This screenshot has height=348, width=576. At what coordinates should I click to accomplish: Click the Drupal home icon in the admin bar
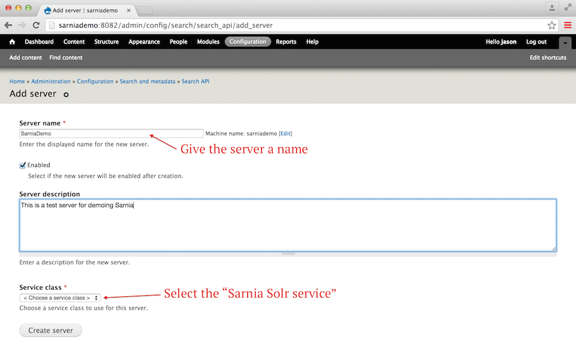[x=12, y=42]
